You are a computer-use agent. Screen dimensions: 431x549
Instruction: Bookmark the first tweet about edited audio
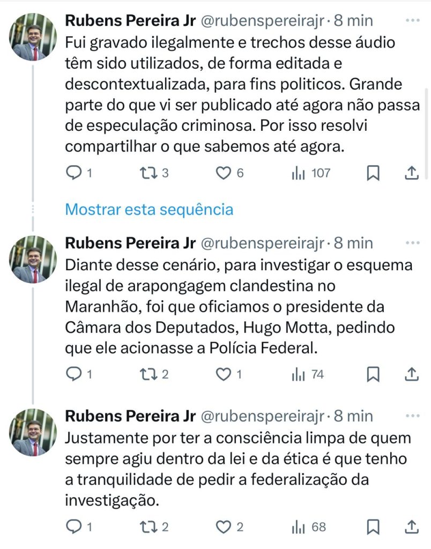(373, 173)
